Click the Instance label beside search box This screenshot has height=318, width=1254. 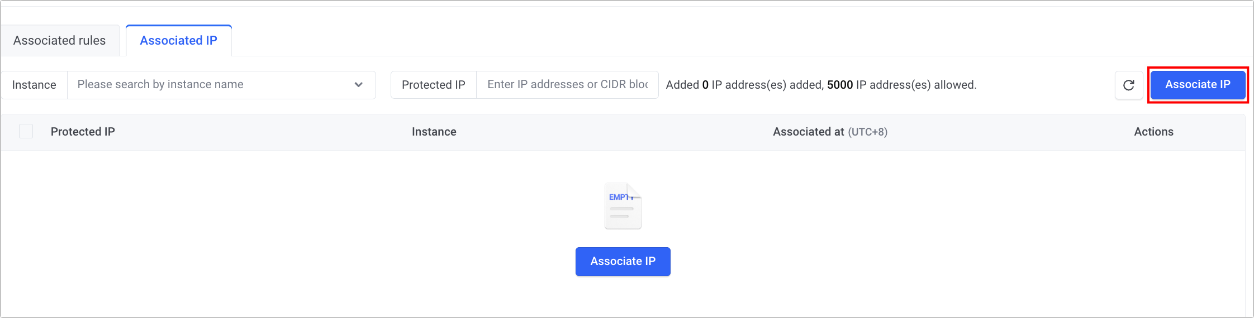[x=34, y=85]
